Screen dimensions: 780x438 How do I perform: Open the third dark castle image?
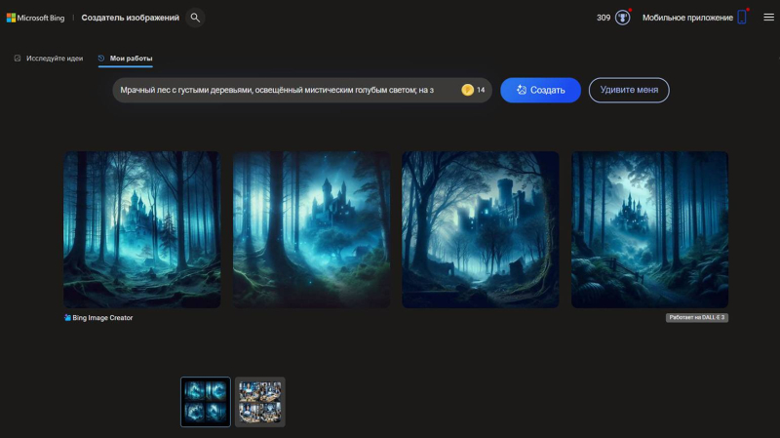point(481,229)
